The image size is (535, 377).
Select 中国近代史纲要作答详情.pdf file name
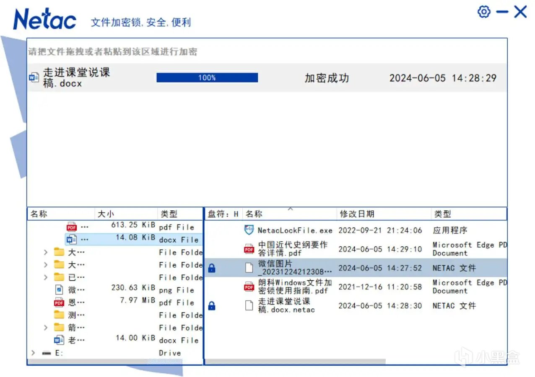point(292,249)
